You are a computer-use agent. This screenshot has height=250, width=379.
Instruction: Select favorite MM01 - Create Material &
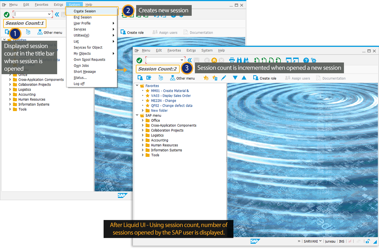[170, 91]
